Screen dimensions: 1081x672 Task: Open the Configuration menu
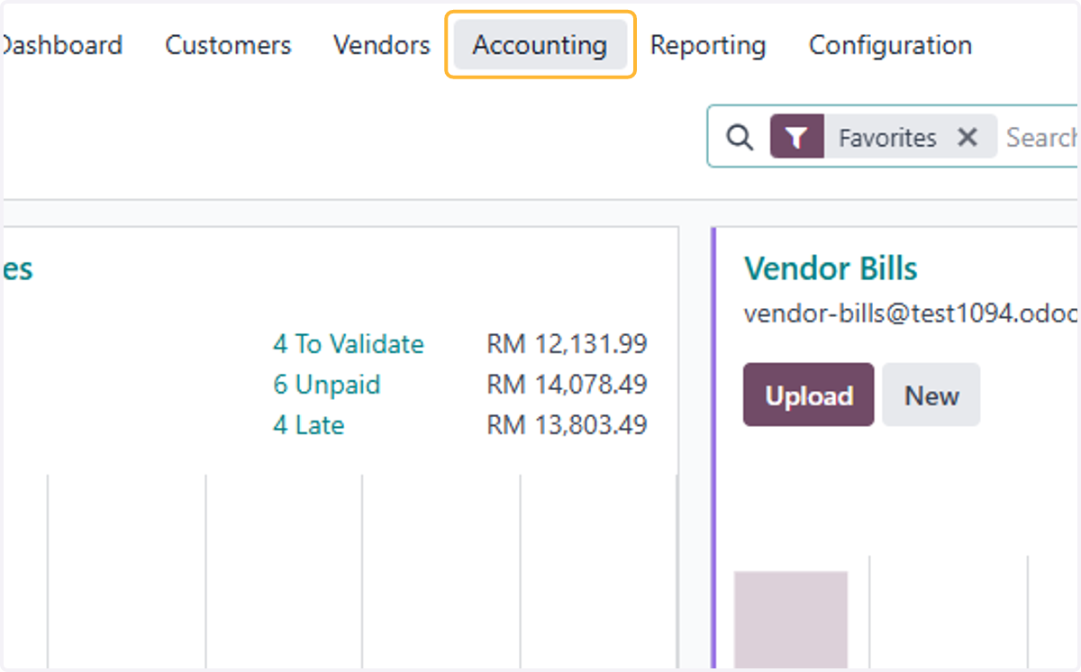pos(890,45)
